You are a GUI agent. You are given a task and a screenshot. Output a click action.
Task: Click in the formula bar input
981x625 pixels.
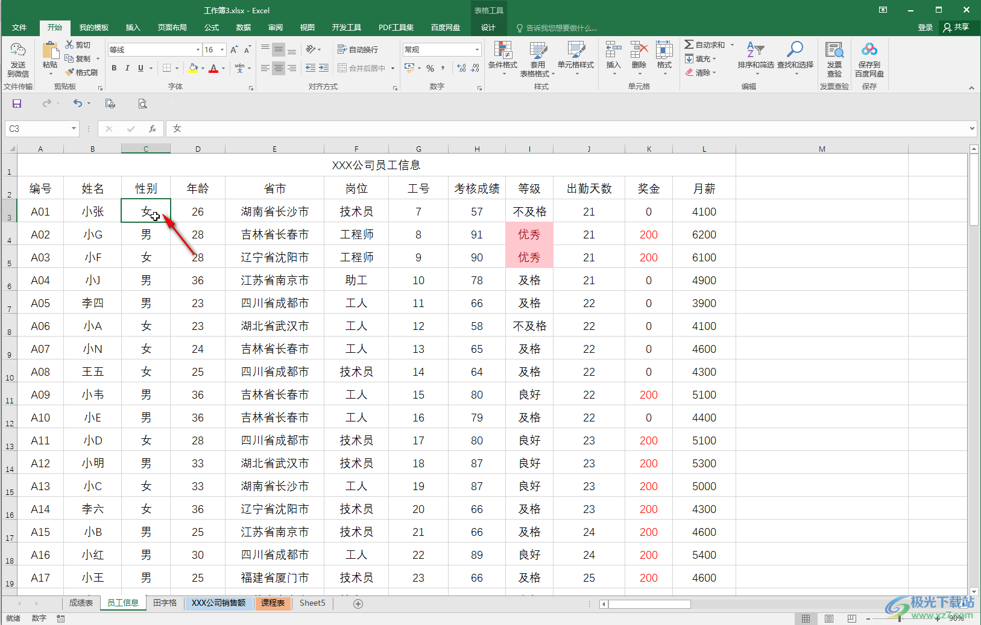[x=567, y=128]
